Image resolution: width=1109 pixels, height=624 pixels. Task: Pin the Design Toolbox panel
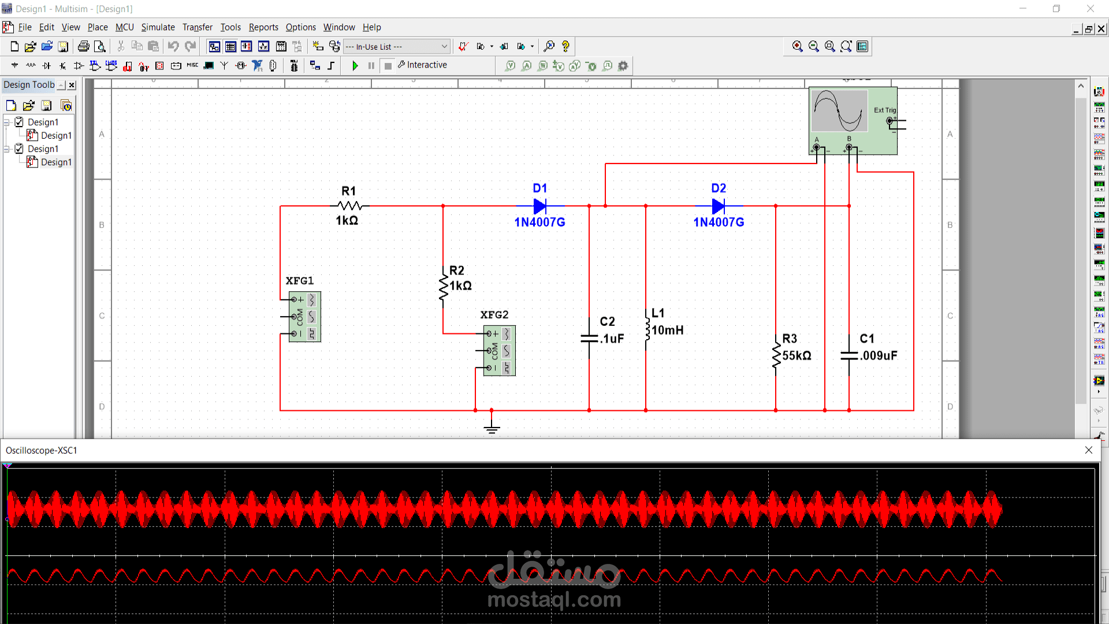(x=61, y=85)
